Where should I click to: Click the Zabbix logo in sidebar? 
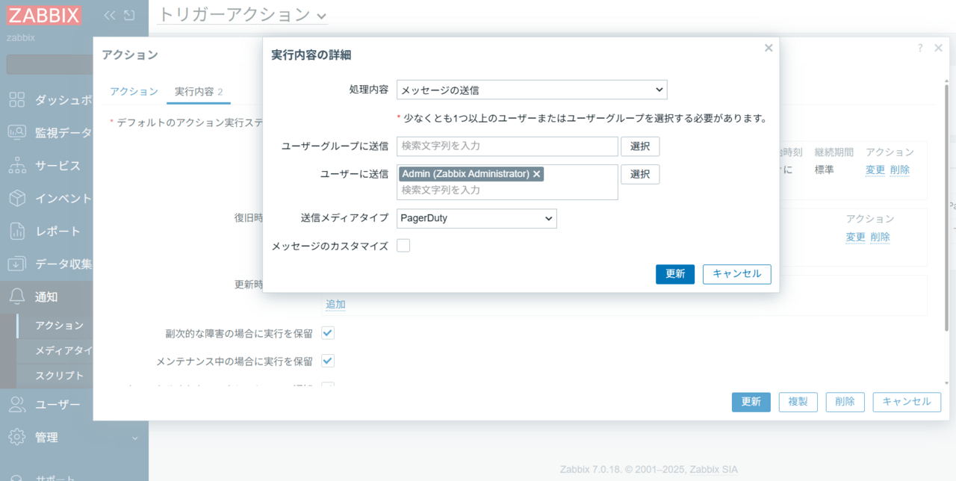[x=44, y=15]
